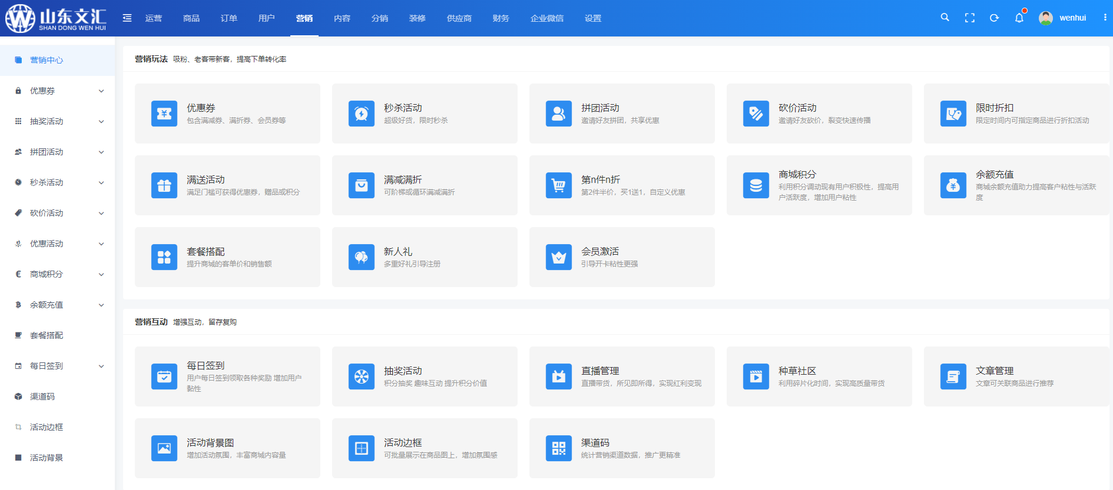Open 渠道码 in the sidebar
This screenshot has height=490, width=1113.
point(57,396)
